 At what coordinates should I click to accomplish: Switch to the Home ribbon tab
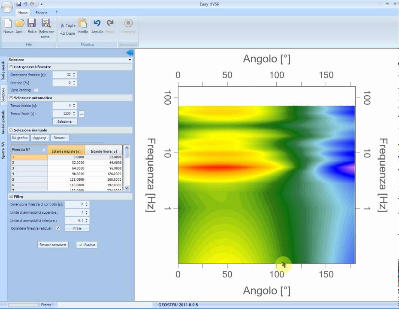[23, 13]
